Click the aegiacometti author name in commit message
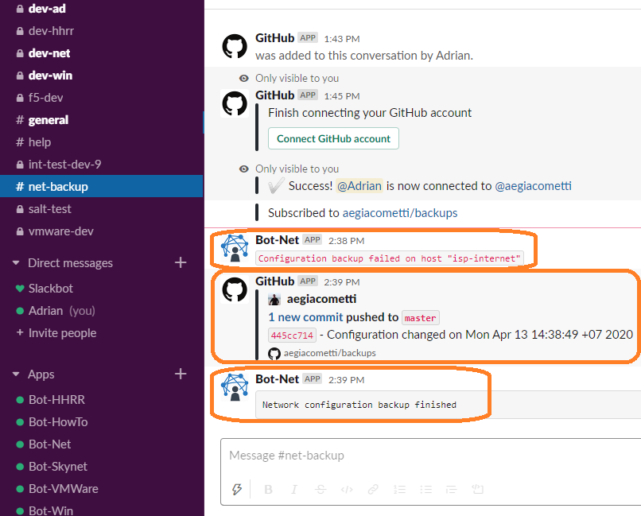641x516 pixels. pos(322,299)
